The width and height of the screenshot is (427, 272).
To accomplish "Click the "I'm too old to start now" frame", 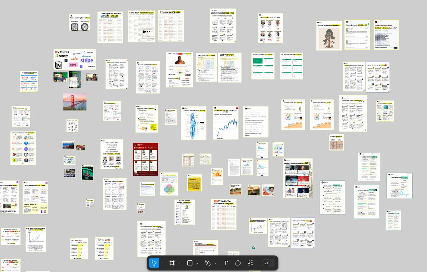I will click(x=271, y=28).
